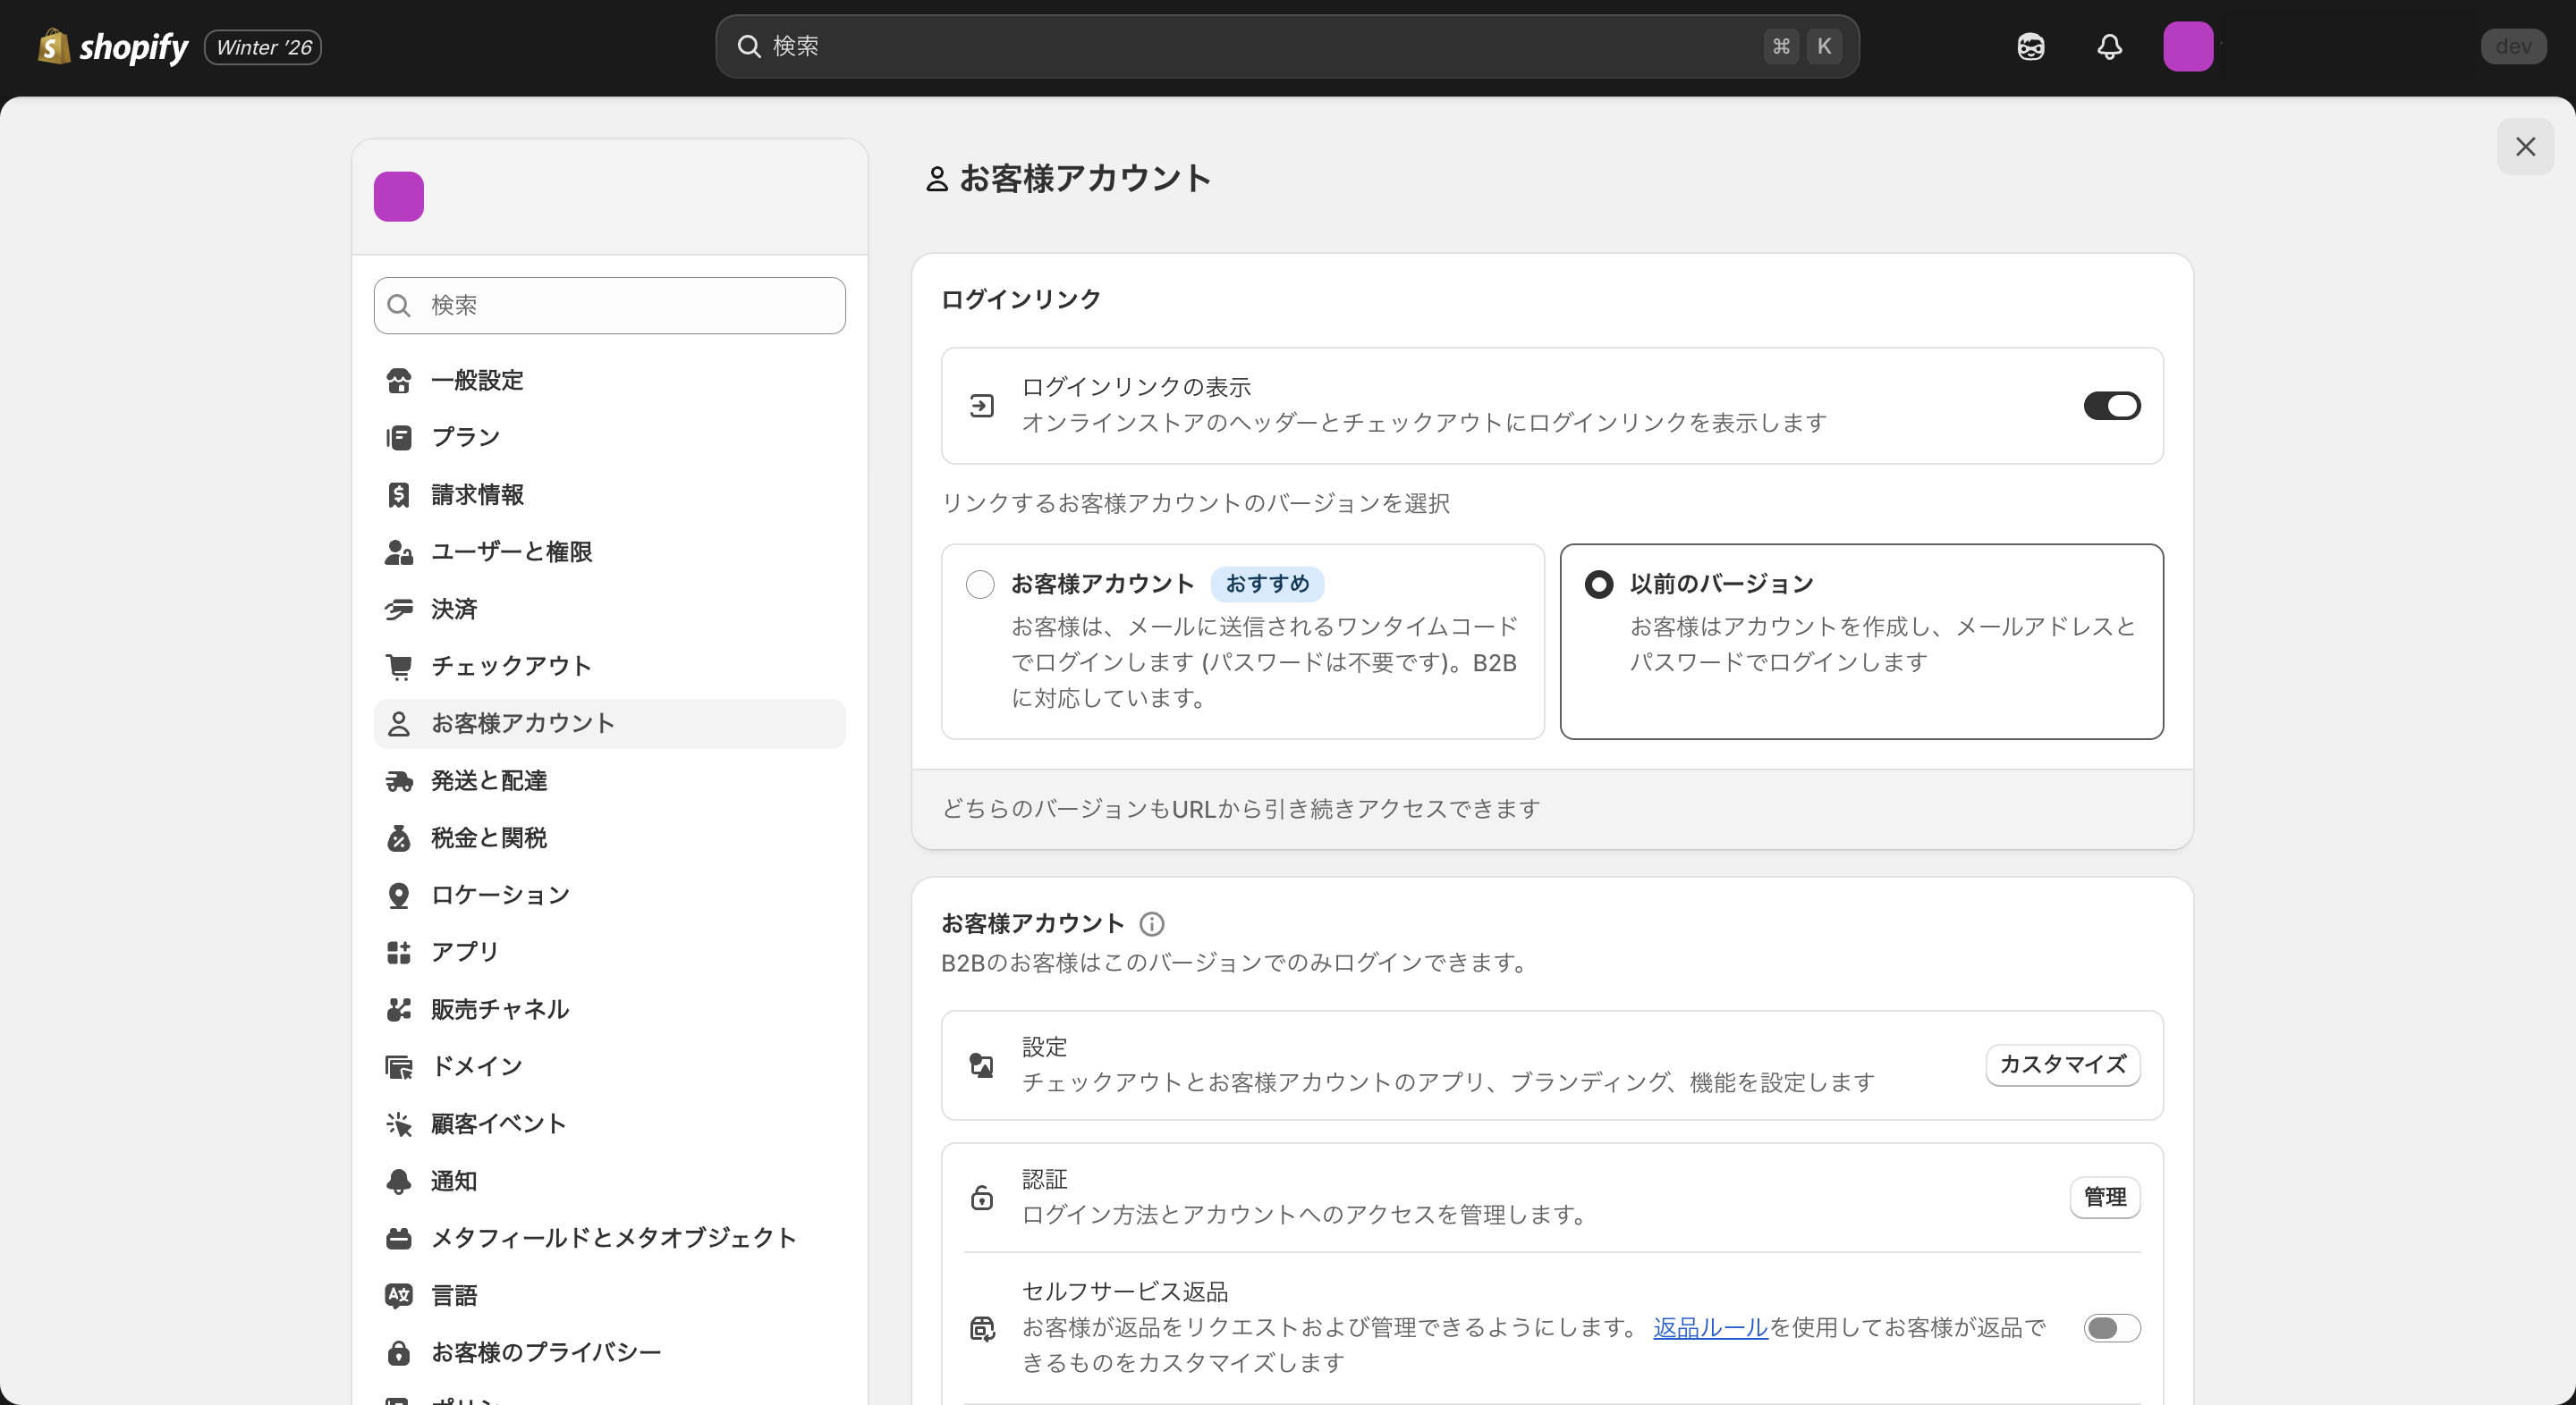Open the 通知 bell icon in sidebar
2576x1405 pixels.
coord(399,1180)
